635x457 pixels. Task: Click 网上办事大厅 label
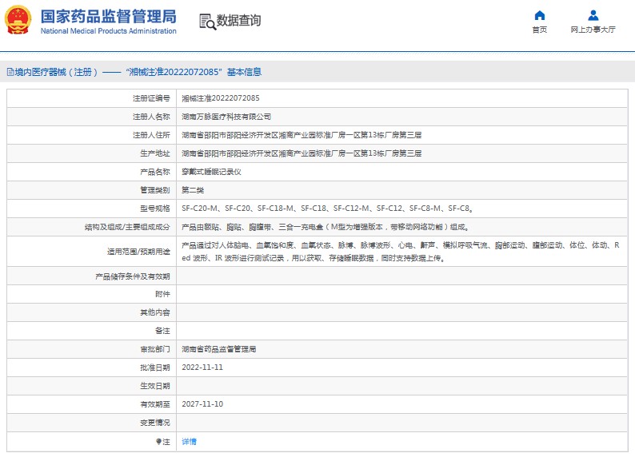[593, 30]
